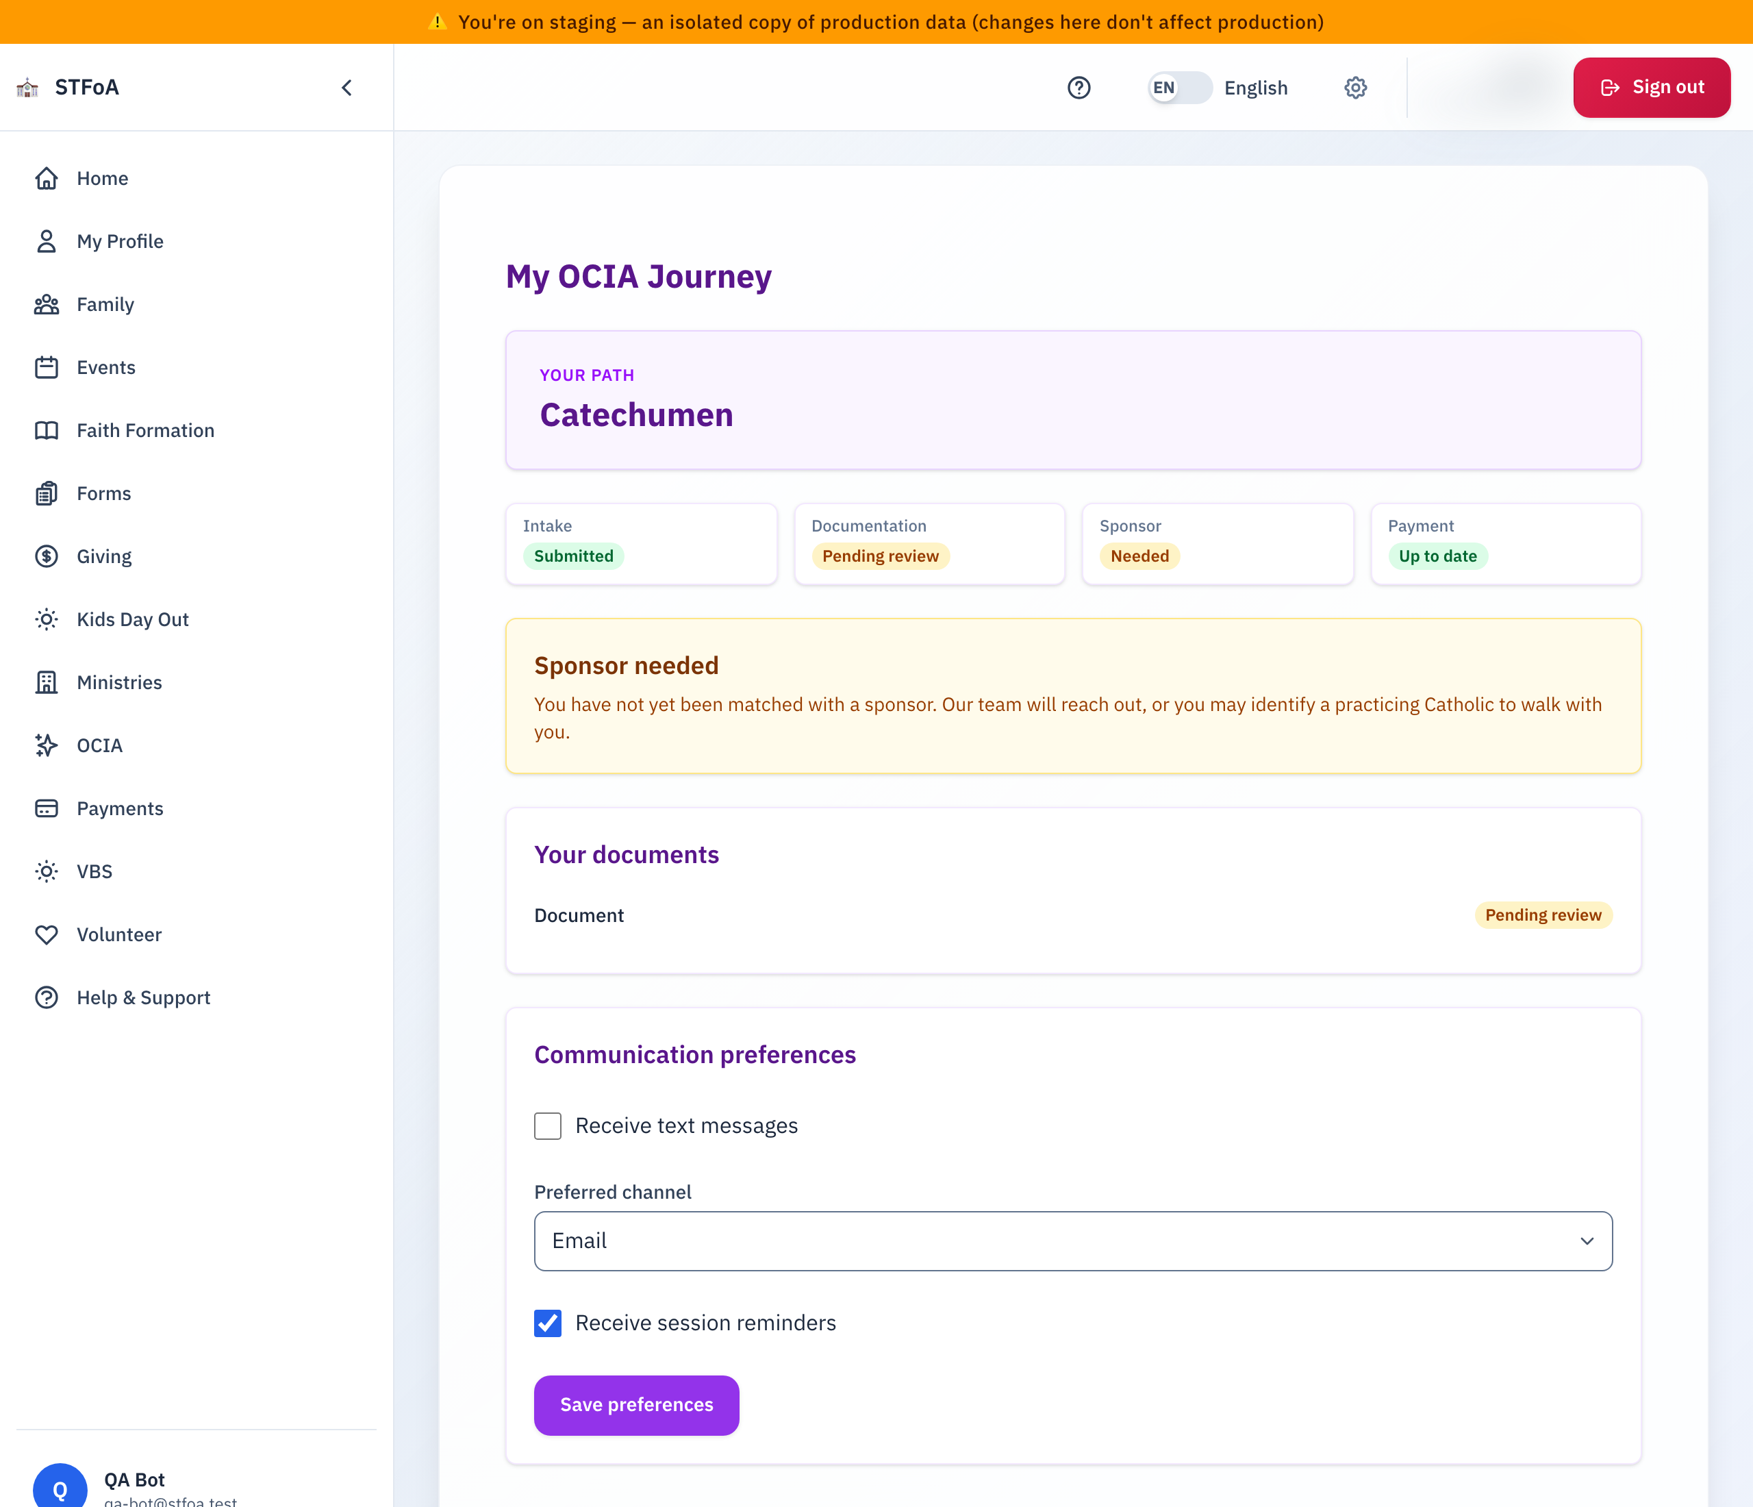Select Ministries from the sidebar

click(119, 683)
